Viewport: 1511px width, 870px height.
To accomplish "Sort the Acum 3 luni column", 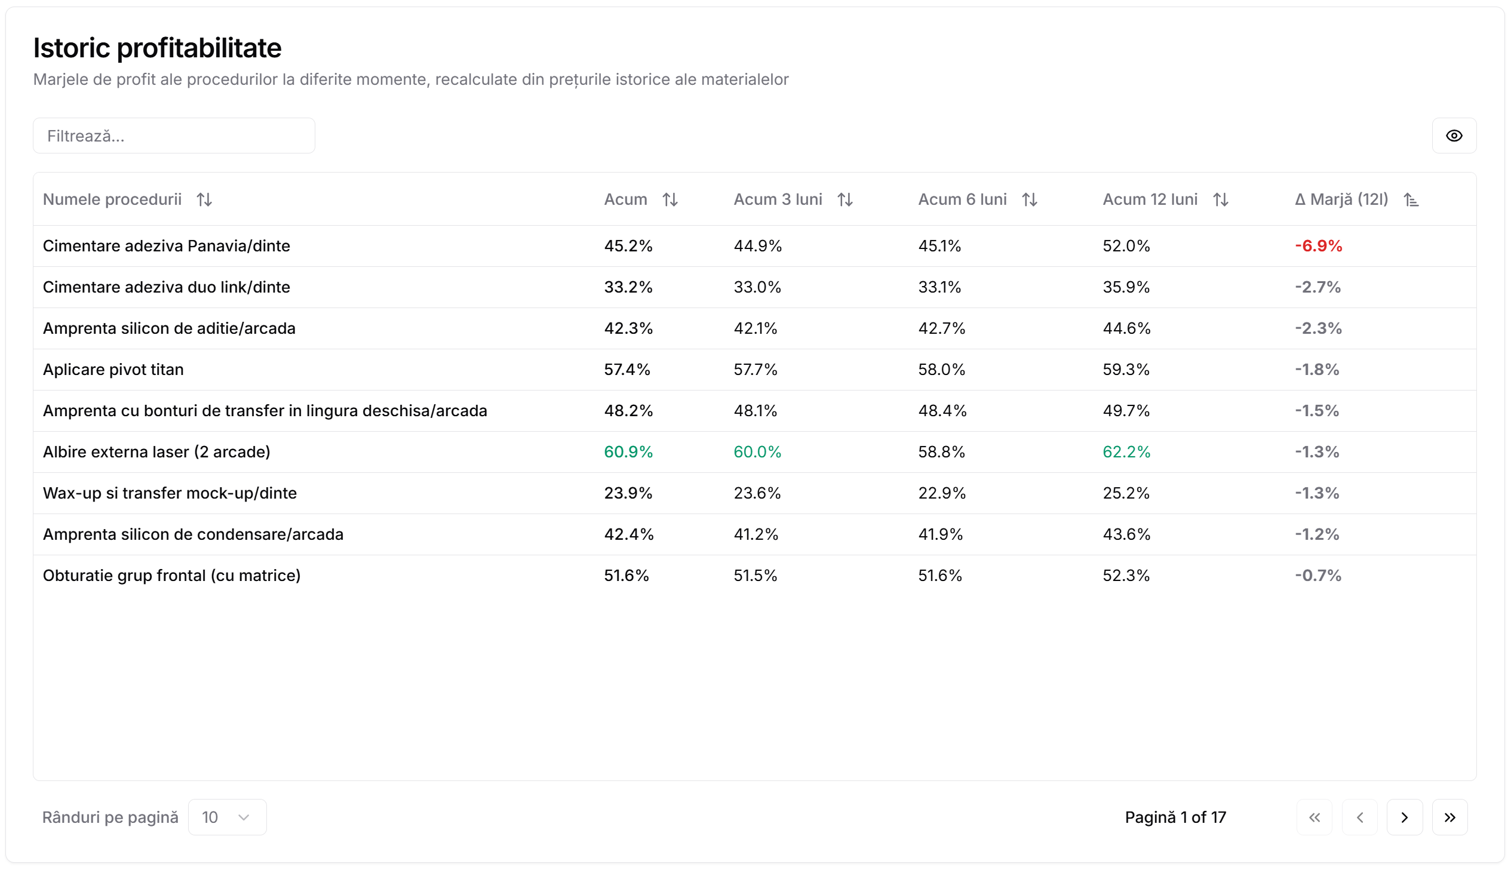I will tap(845, 199).
